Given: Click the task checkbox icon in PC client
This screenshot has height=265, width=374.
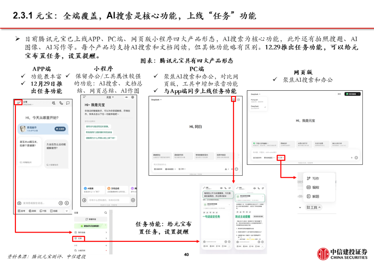Looking at the screenshot, I should tap(233, 100).
